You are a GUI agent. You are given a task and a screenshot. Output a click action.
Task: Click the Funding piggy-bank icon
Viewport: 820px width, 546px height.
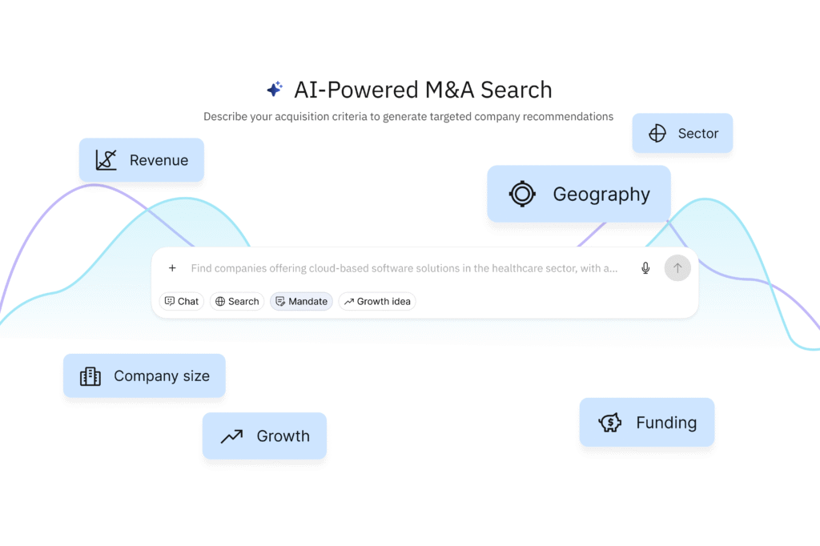[x=609, y=422]
